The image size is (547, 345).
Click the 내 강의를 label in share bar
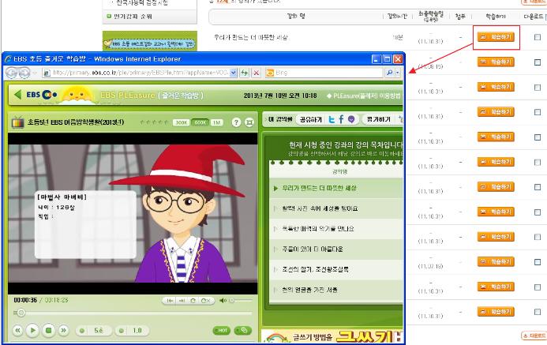(x=279, y=119)
